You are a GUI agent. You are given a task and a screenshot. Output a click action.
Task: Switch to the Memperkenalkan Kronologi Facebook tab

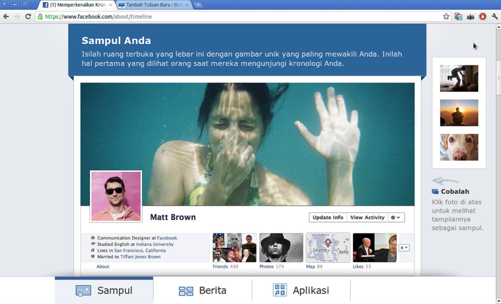[77, 5]
